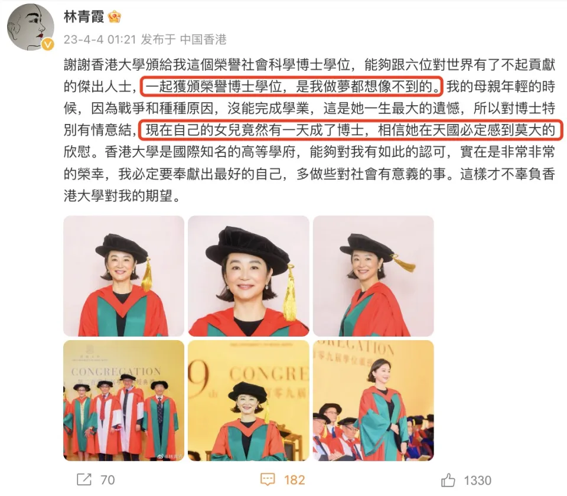The height and width of the screenshot is (496, 567).
Task: Click the like count 1330
Action: tap(478, 481)
